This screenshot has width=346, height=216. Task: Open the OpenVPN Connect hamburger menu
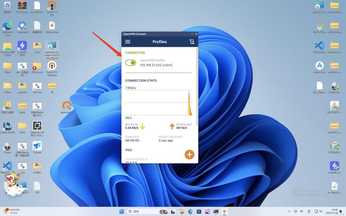click(x=128, y=41)
